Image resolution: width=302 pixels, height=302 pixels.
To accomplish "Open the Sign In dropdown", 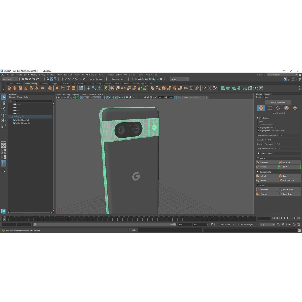I will (179, 79).
